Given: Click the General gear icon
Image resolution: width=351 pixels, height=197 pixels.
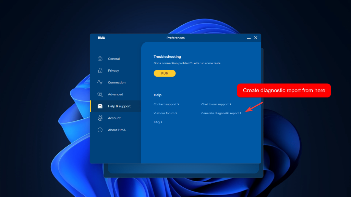Looking at the screenshot, I should click(x=100, y=59).
